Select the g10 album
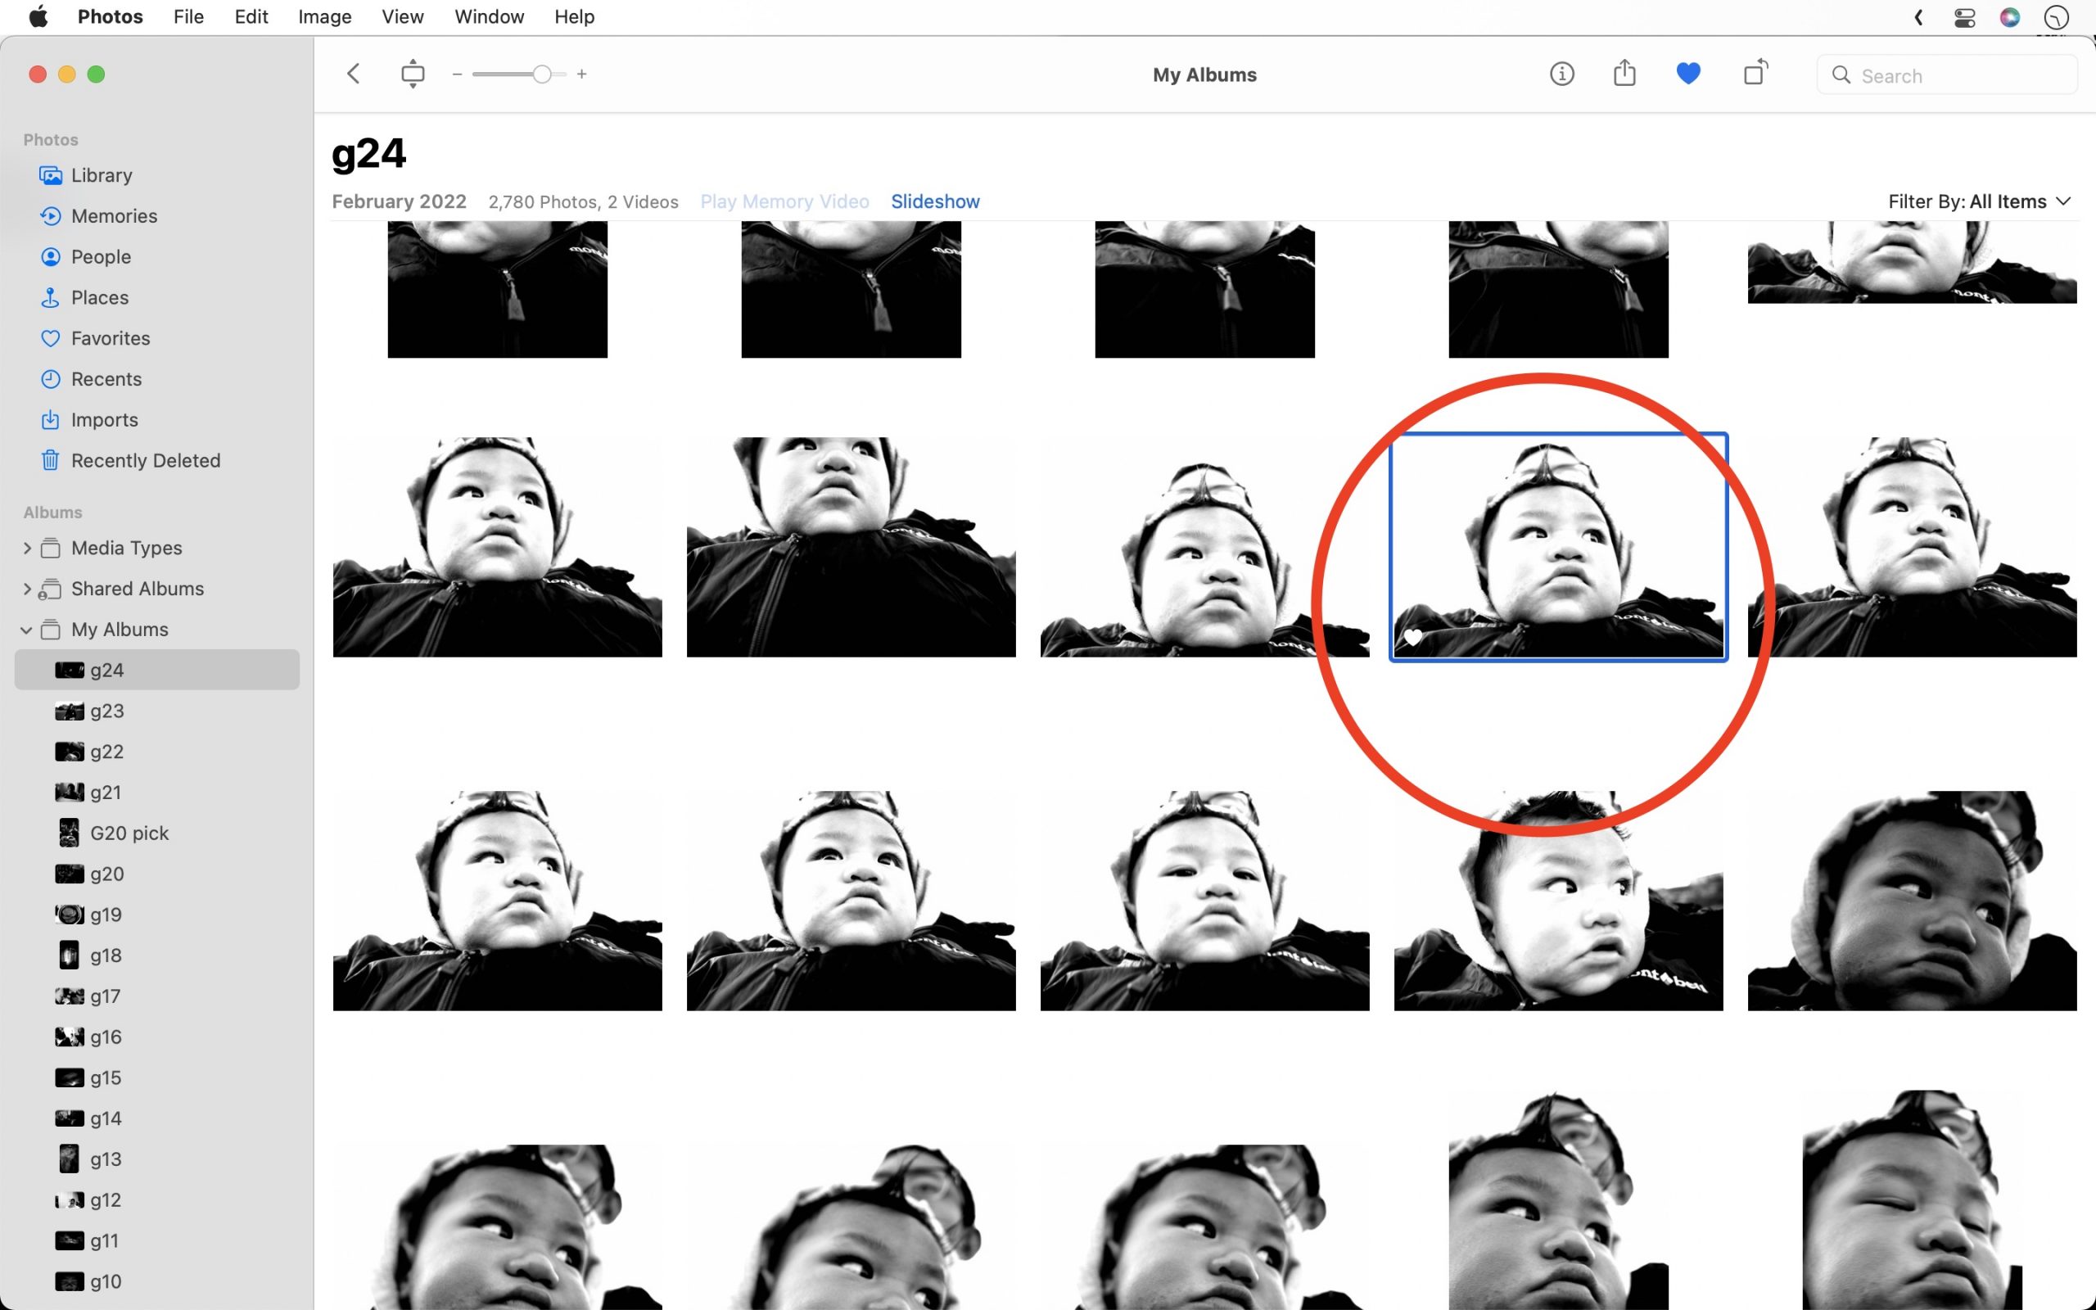The height and width of the screenshot is (1310, 2096). tap(156, 1281)
